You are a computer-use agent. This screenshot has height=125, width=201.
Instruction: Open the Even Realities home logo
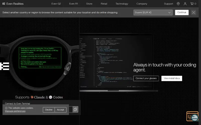click(13, 4)
